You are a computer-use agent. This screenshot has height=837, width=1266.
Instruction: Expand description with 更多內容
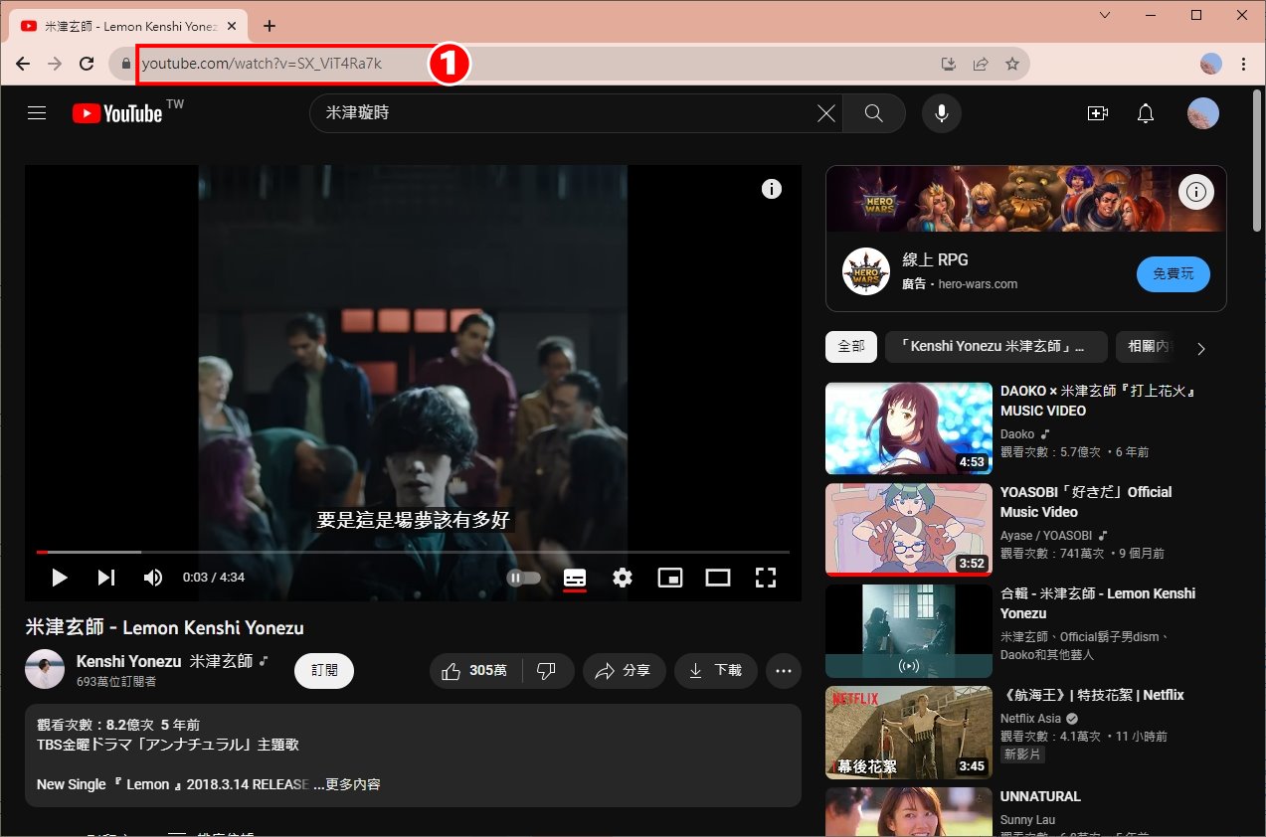[353, 784]
